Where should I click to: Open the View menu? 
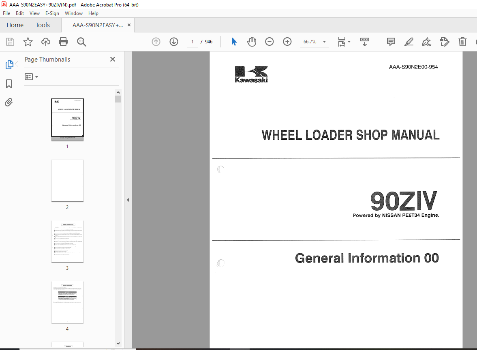35,13
